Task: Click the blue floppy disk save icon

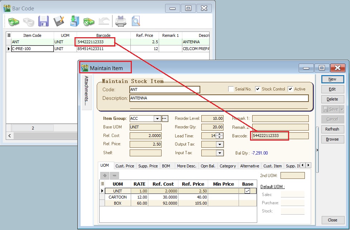Action: [43, 21]
